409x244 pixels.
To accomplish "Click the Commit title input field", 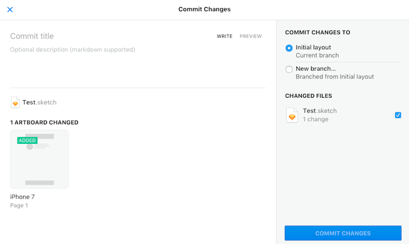I will 103,36.
